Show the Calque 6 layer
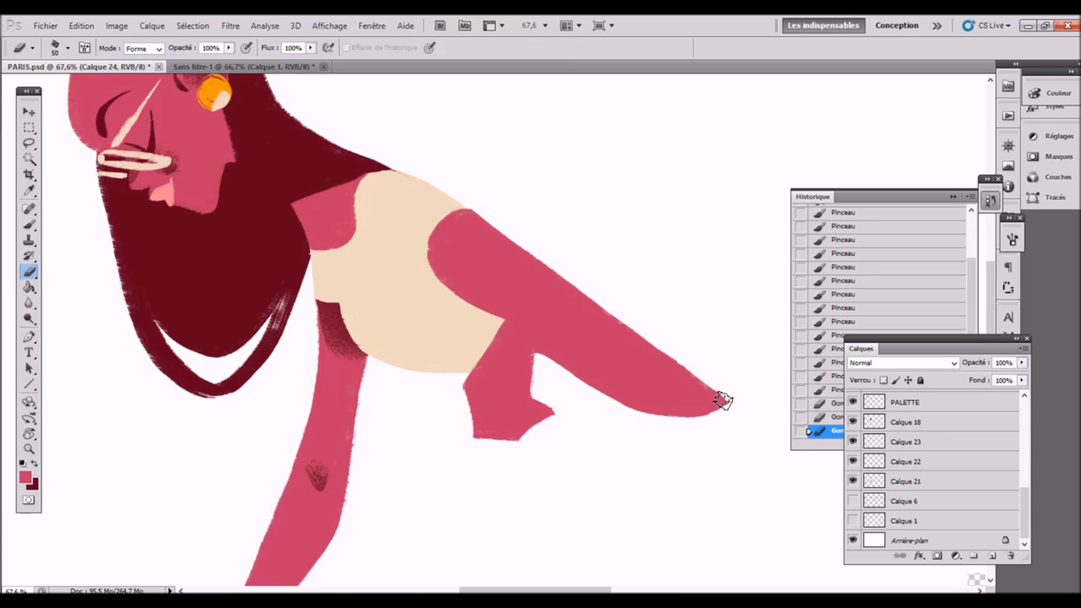The width and height of the screenshot is (1081, 608). 853,501
